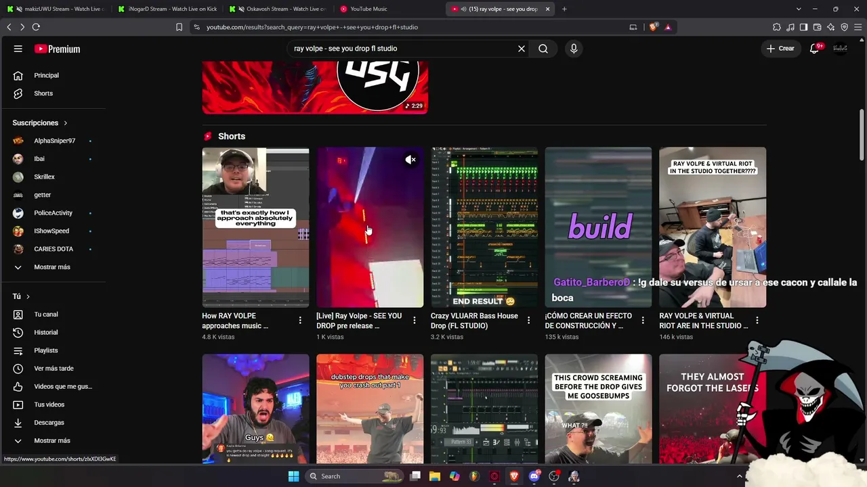Switch to the makizUWU Stream tab
This screenshot has height=487, width=867.
55,9
